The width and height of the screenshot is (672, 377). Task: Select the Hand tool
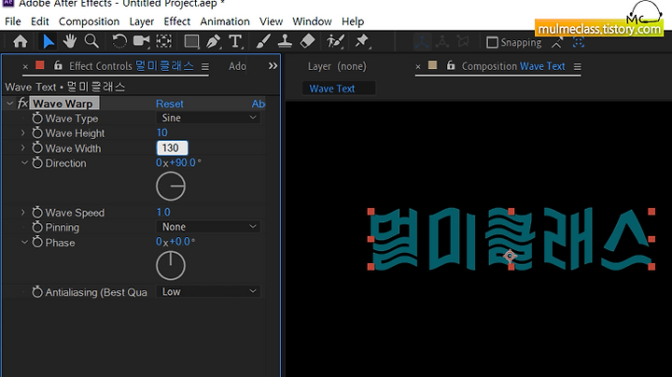pos(69,42)
